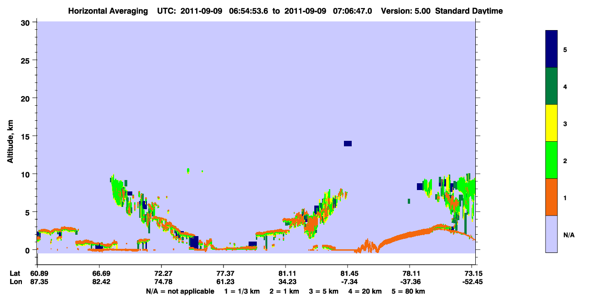Click the dark blue color bar segment for 5
The width and height of the screenshot is (593, 304).
coord(551,49)
